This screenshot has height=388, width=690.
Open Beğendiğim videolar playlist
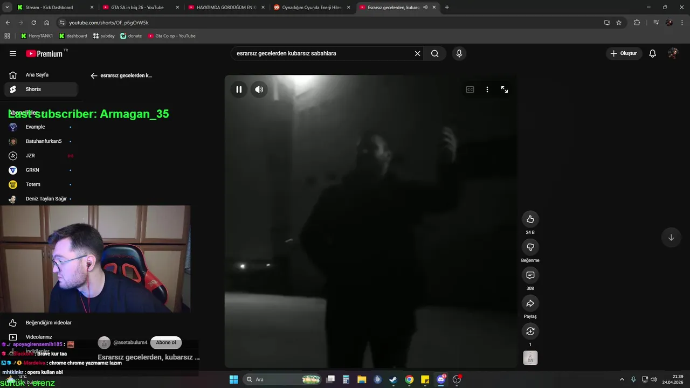[x=40, y=323]
